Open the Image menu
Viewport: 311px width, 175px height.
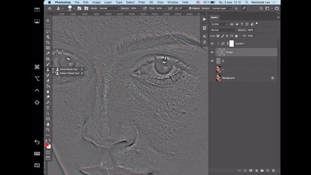pyautogui.click(x=96, y=2)
